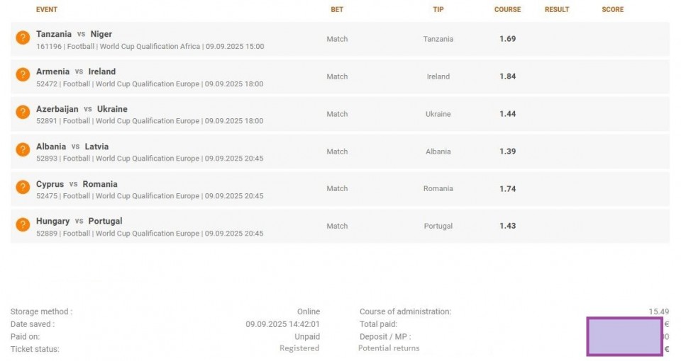The height and width of the screenshot is (361, 681).
Task: Click the RESULT column header
Action: [x=557, y=9]
